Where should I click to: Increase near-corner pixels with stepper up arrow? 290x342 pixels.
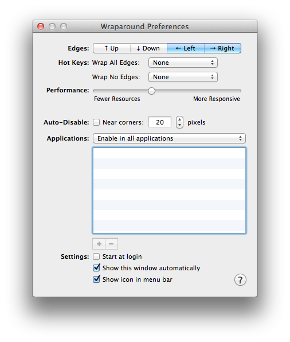pos(179,119)
